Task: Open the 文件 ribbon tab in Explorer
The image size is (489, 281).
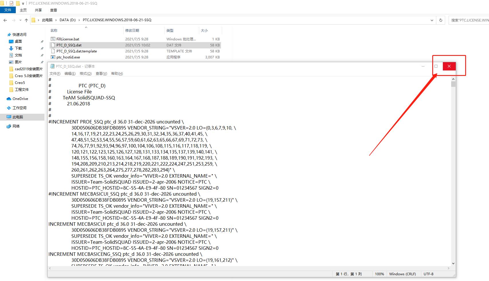Action: click(x=8, y=10)
